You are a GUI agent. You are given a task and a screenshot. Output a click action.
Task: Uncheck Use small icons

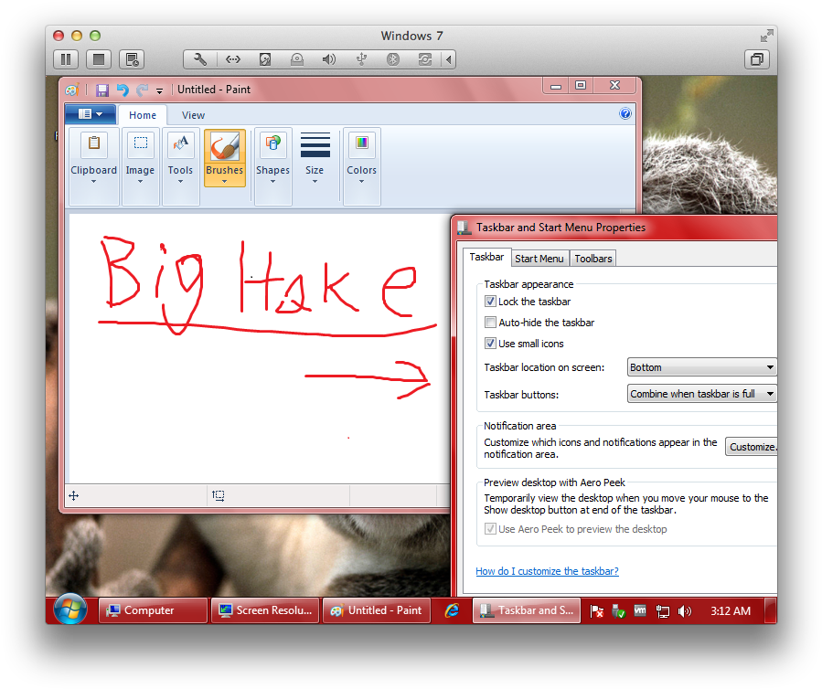(x=490, y=344)
